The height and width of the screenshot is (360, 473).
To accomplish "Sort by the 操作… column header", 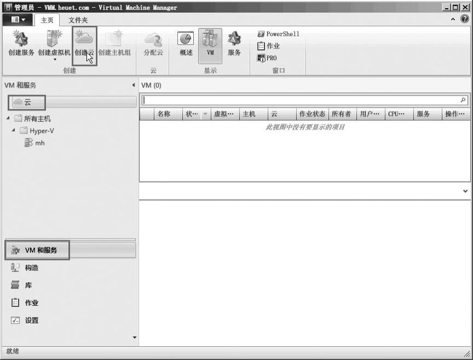I will [x=455, y=114].
